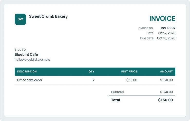Click the SW logo badge
This screenshot has height=121, width=190.
point(20,19)
